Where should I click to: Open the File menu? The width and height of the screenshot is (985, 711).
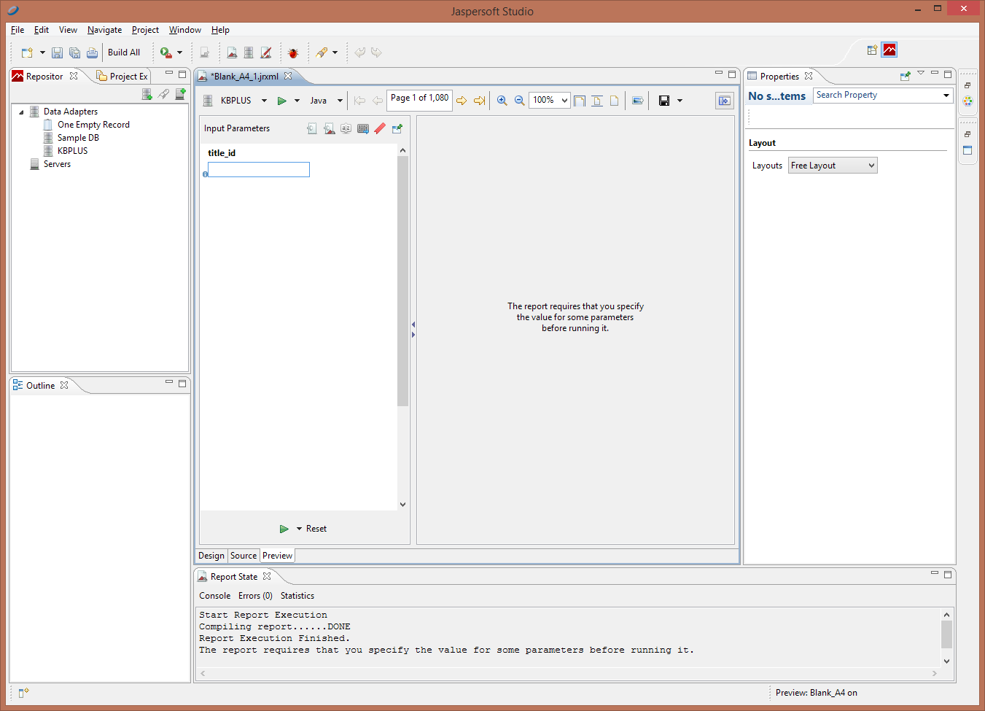(17, 30)
